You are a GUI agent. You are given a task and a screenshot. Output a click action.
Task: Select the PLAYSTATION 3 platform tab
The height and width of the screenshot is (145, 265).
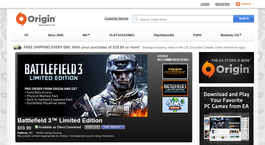coord(122,35)
